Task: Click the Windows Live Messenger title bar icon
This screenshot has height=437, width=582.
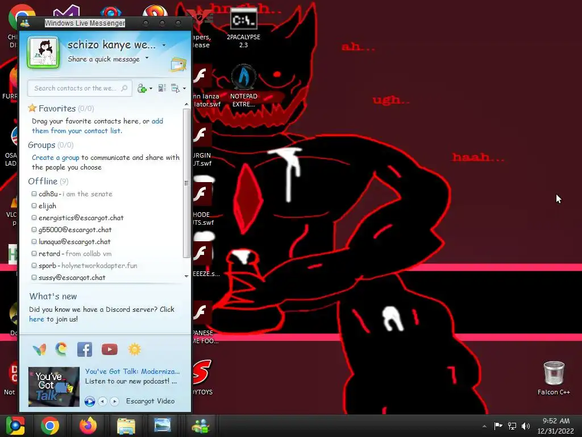Action: [x=25, y=23]
